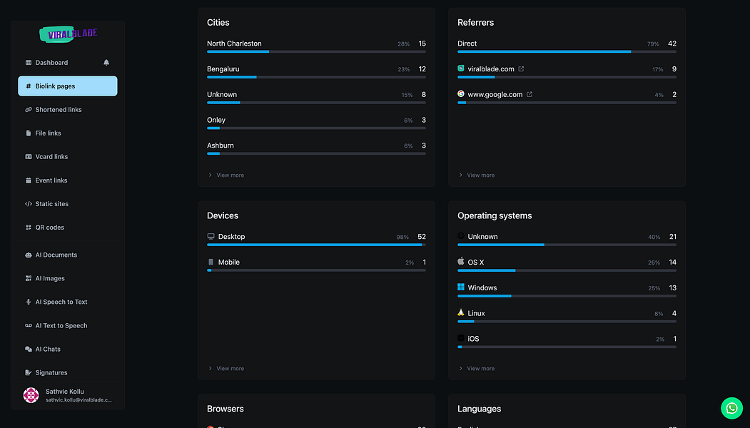Open the www.google.com referrer link
This screenshot has width=750, height=428.
tap(495, 94)
